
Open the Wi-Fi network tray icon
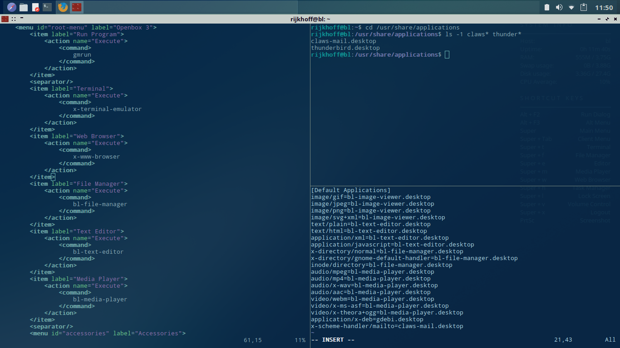coord(571,7)
